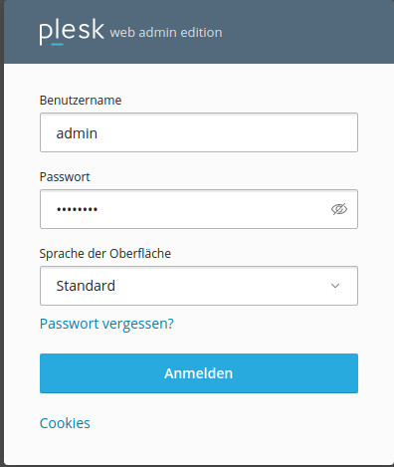Viewport: 394px width, 467px height.
Task: Click the web admin edition header text
Action: [166, 33]
